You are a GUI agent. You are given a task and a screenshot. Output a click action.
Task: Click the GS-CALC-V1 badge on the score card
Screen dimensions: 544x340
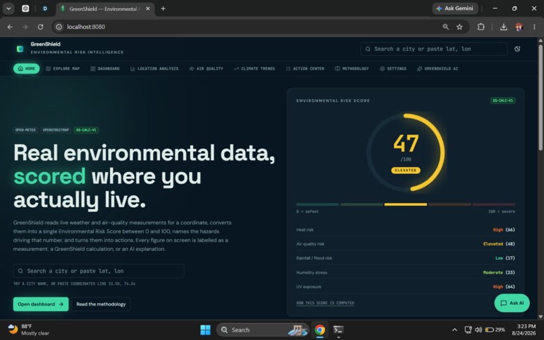click(x=503, y=101)
